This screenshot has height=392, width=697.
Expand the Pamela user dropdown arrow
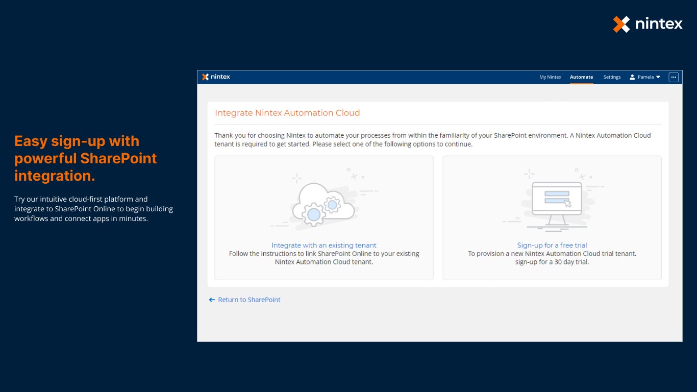pos(658,77)
